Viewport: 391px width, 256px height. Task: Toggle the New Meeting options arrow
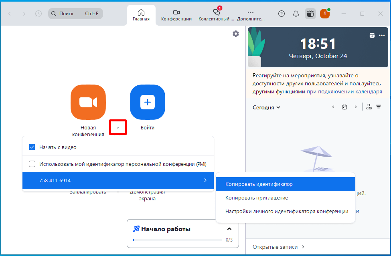[x=118, y=127]
